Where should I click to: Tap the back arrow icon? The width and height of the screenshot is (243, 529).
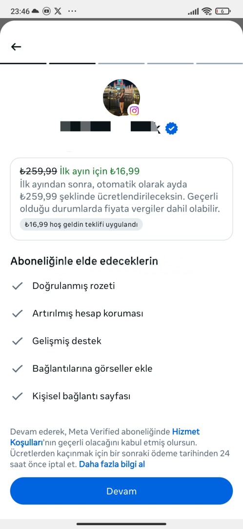coord(16,47)
